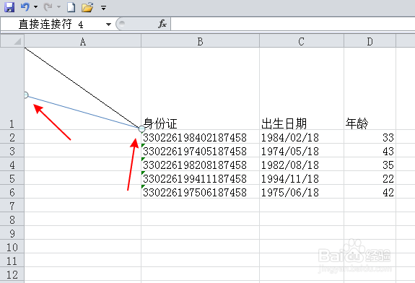This screenshot has width=415, height=283.
Task: Select age cell showing 22
Action: click(x=370, y=178)
